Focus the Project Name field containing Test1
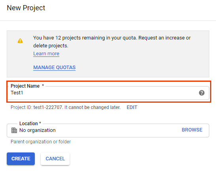Viewport: 216px width, 171px height. [x=108, y=93]
